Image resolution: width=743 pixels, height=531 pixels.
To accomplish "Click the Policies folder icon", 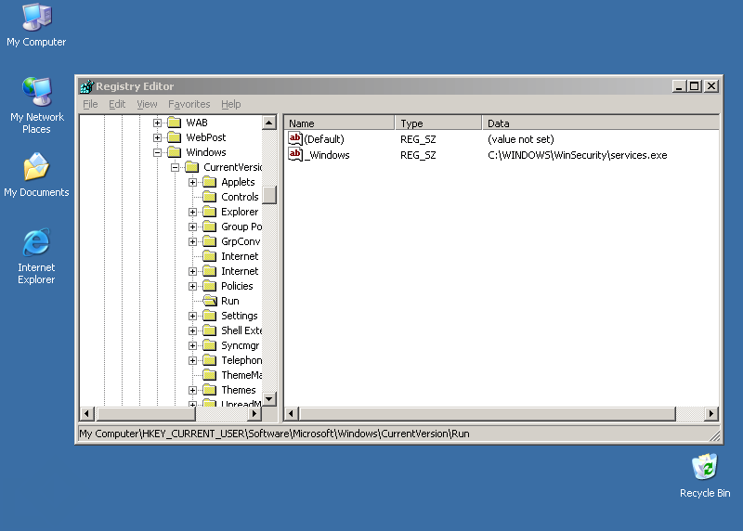I will 210,286.
